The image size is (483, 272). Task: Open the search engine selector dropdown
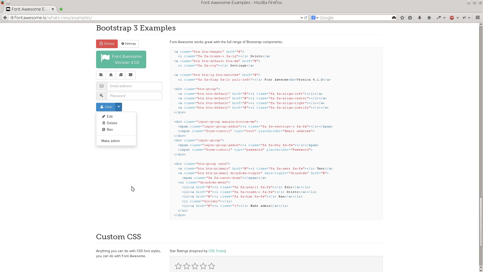(x=315, y=18)
